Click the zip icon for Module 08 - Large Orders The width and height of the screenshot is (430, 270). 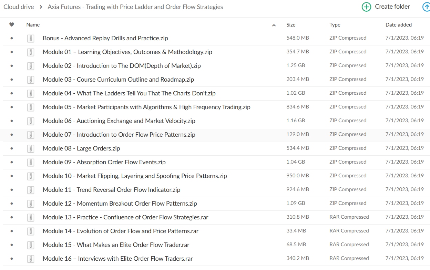coord(31,148)
